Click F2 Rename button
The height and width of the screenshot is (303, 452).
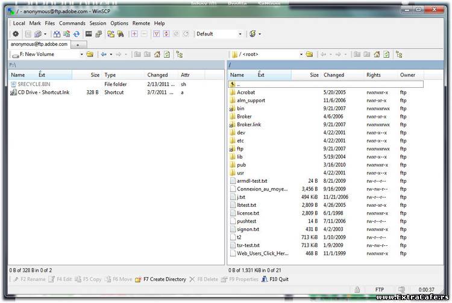coord(30,280)
